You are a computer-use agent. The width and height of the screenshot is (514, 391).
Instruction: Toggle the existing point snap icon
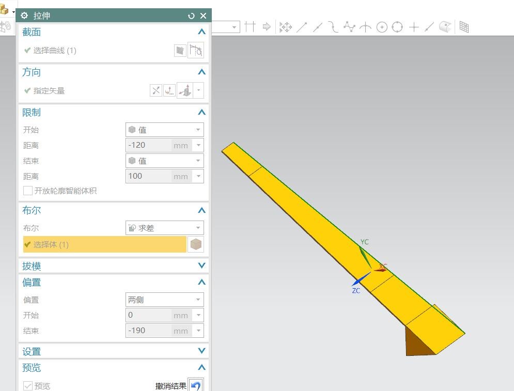point(414,27)
